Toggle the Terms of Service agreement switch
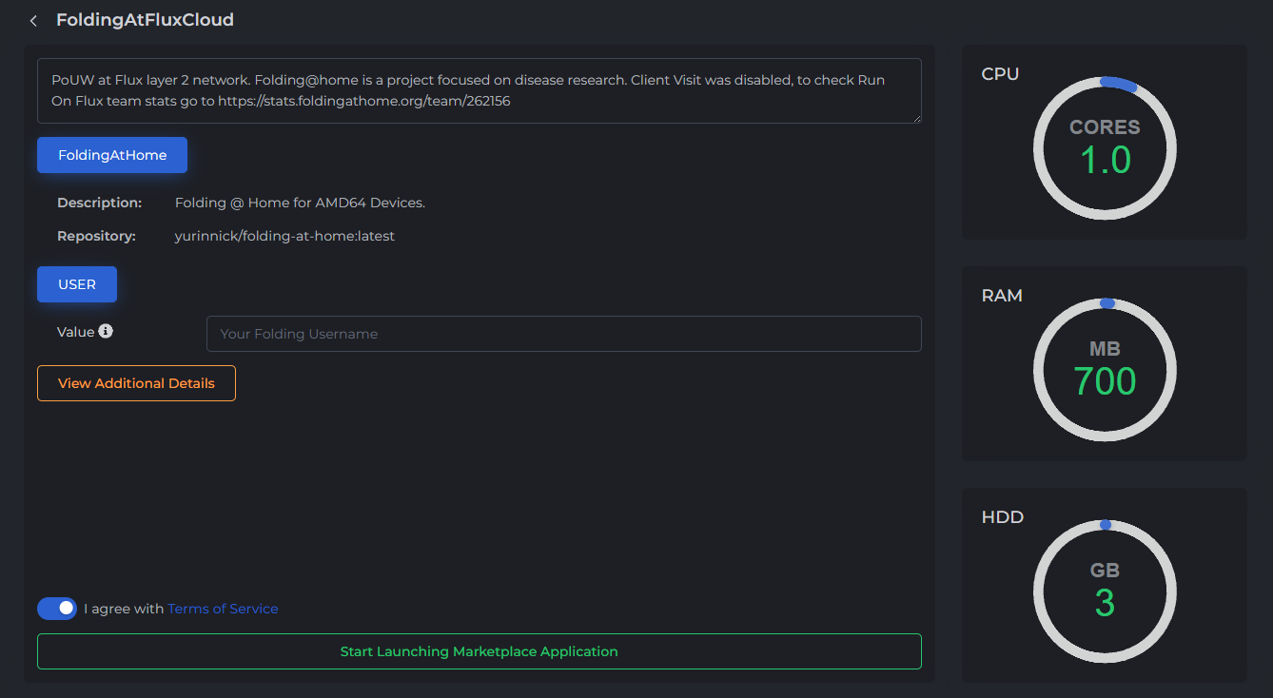The image size is (1273, 698). point(57,609)
